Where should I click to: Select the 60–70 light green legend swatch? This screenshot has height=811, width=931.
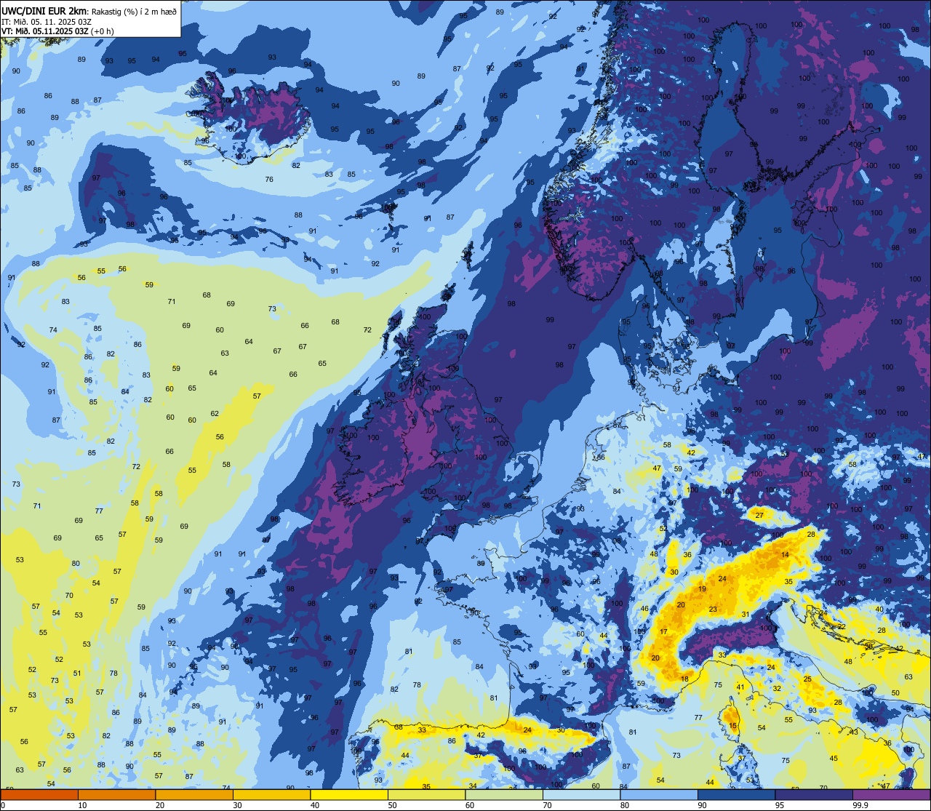click(504, 794)
